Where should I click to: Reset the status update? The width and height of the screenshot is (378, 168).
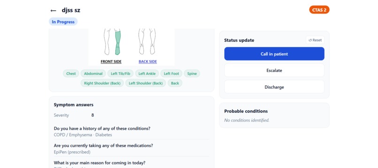pos(315,40)
